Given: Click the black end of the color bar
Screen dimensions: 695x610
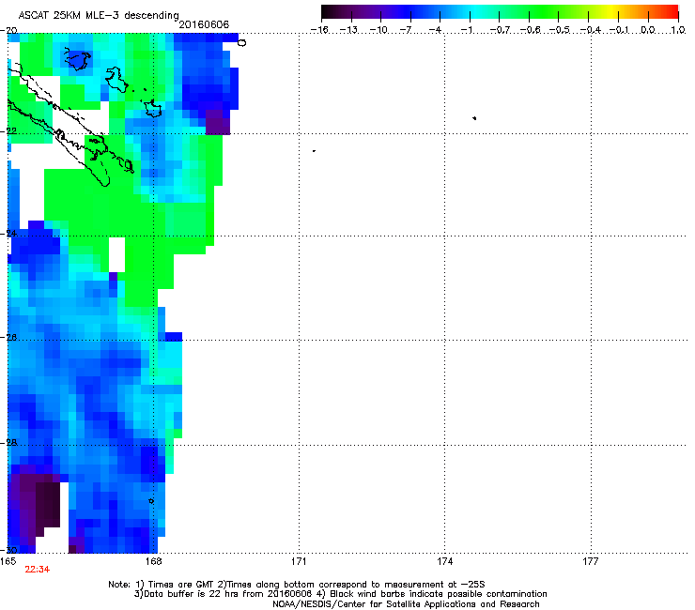Looking at the screenshot, I should [328, 12].
